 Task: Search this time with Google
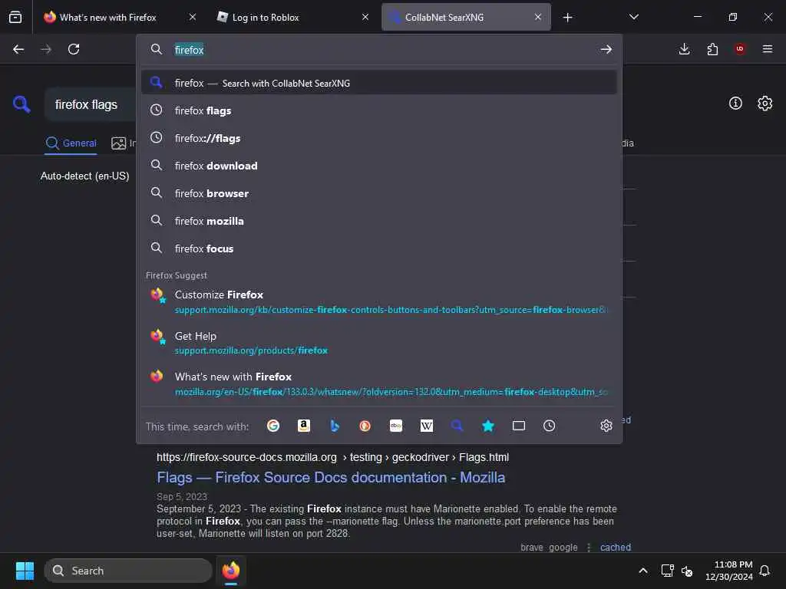(273, 426)
